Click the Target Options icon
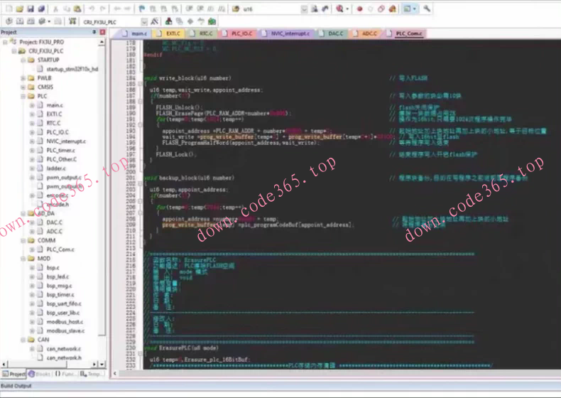The image size is (561, 398). (x=156, y=21)
